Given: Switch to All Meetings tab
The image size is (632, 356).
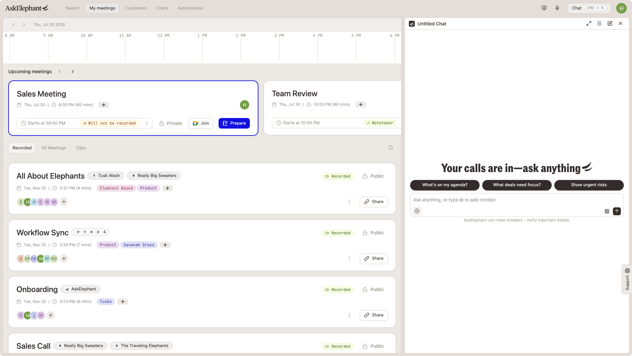Looking at the screenshot, I should point(54,148).
